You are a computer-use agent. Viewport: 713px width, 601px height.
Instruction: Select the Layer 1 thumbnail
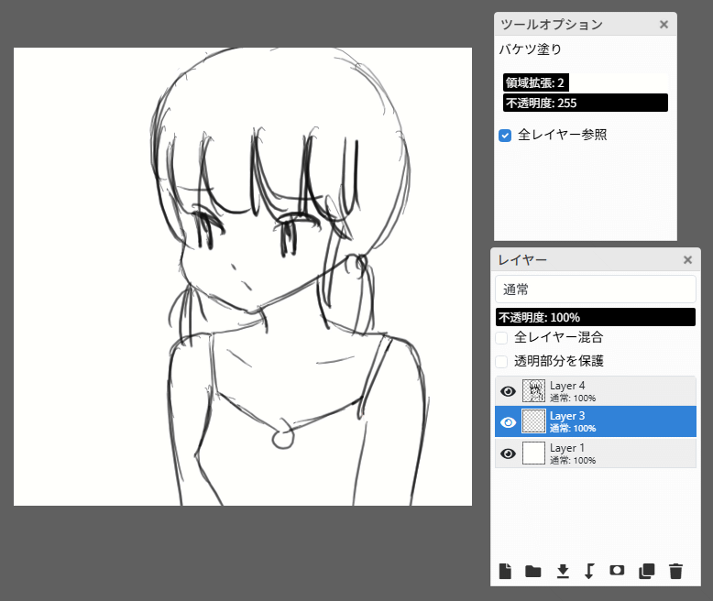tap(533, 453)
